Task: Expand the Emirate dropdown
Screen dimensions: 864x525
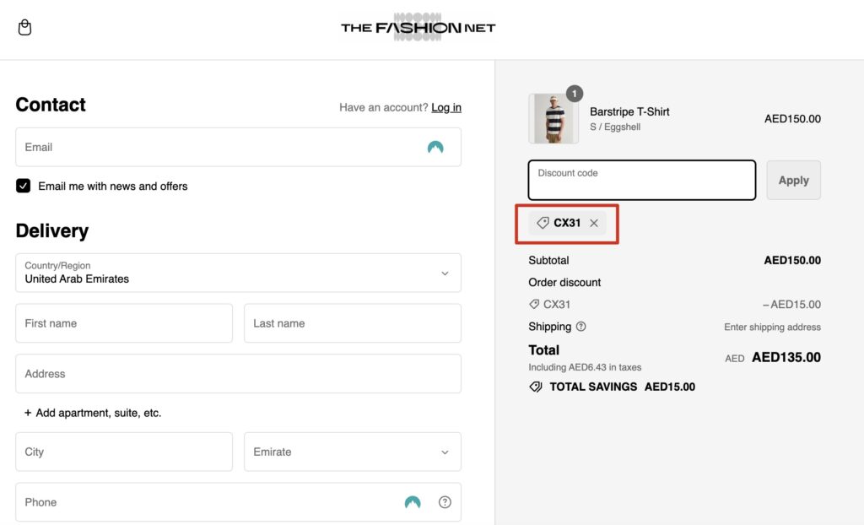Action: 352,452
